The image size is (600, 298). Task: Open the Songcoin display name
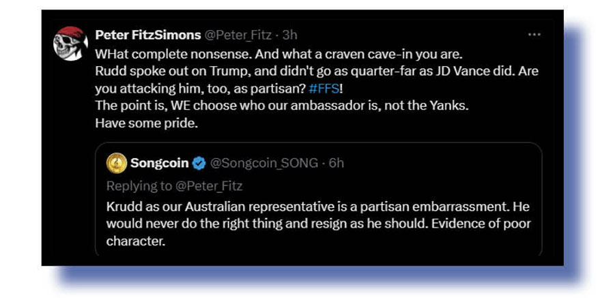pyautogui.click(x=159, y=163)
